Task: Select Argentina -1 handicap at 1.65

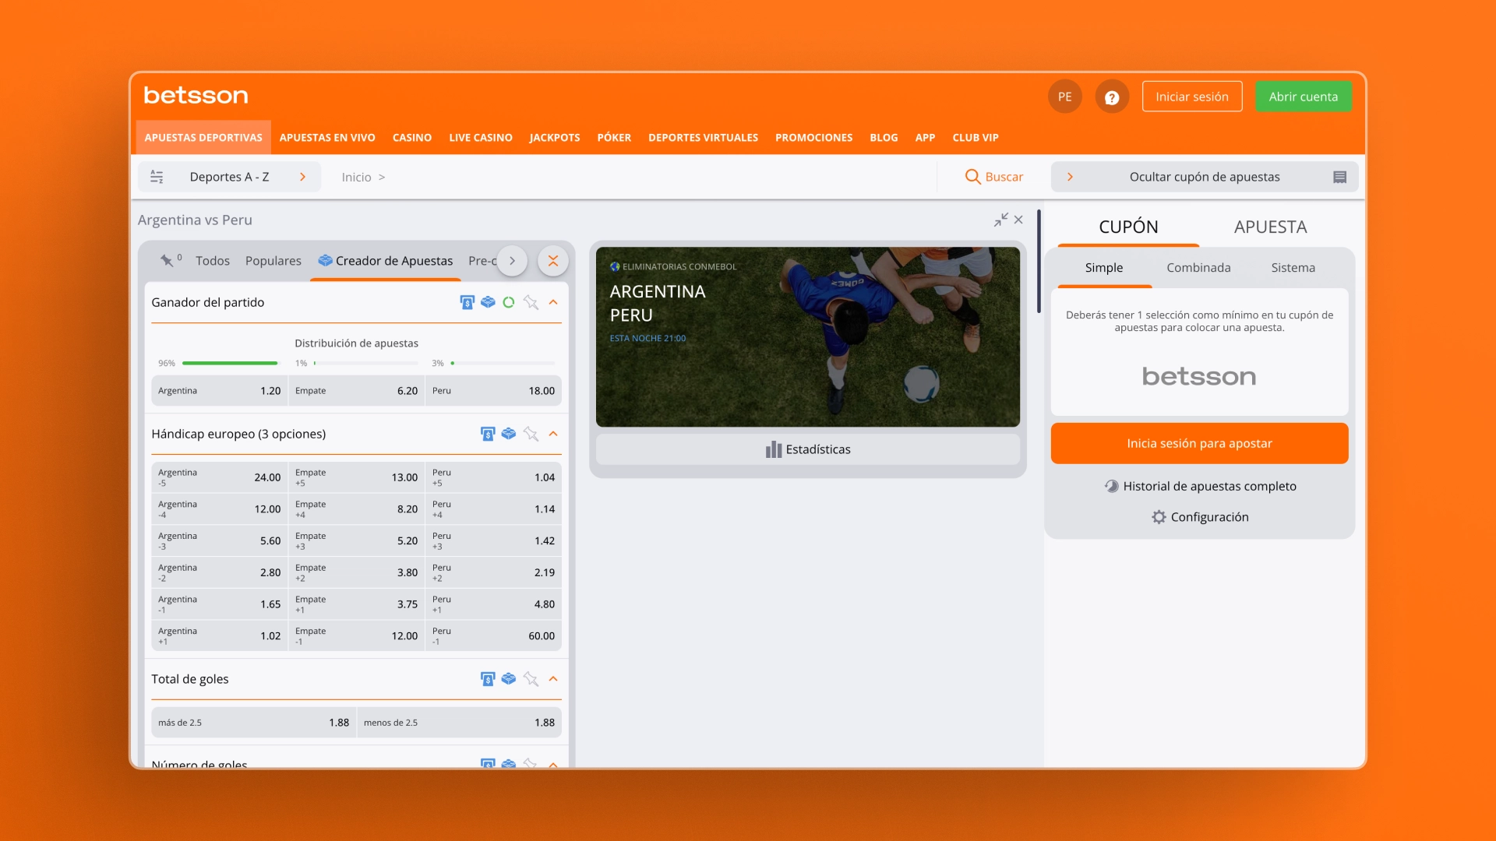Action: pos(219,604)
